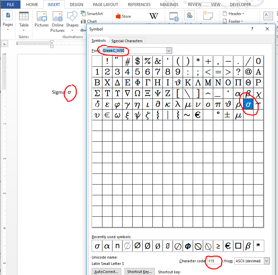Image resolution: width=278 pixels, height=275 pixels.
Task: Switch to the Special Characters tab
Action: (127, 41)
